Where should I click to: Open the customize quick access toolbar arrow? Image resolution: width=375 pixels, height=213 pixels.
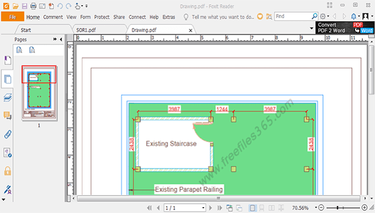point(87,6)
